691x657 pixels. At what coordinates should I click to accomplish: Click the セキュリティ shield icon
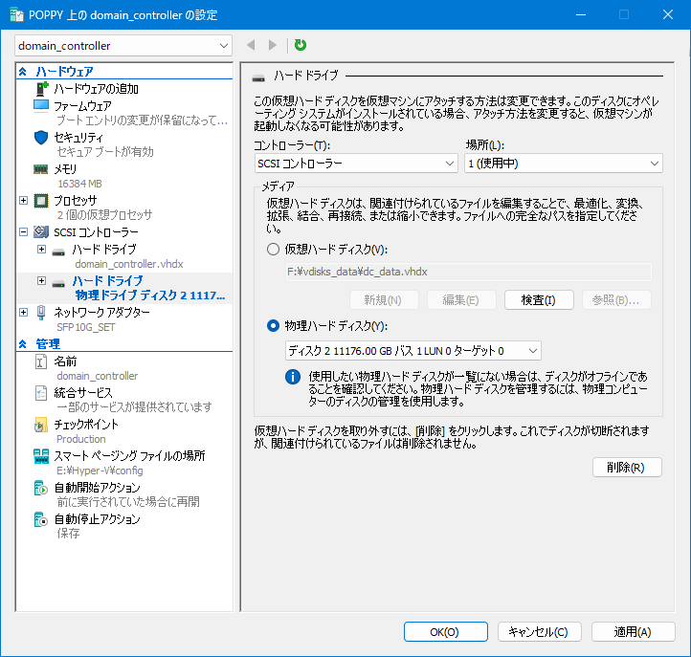(x=41, y=138)
